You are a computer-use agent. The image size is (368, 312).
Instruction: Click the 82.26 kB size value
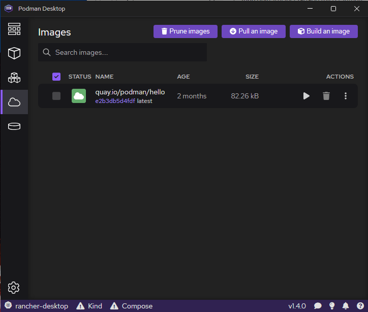[245, 96]
